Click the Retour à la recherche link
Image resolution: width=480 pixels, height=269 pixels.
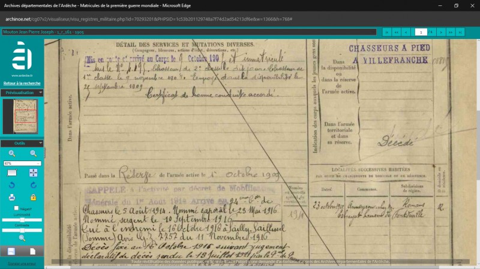pos(22,83)
